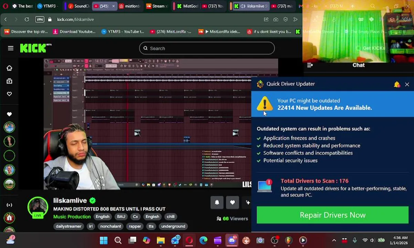Click the BAU tag

121,217
